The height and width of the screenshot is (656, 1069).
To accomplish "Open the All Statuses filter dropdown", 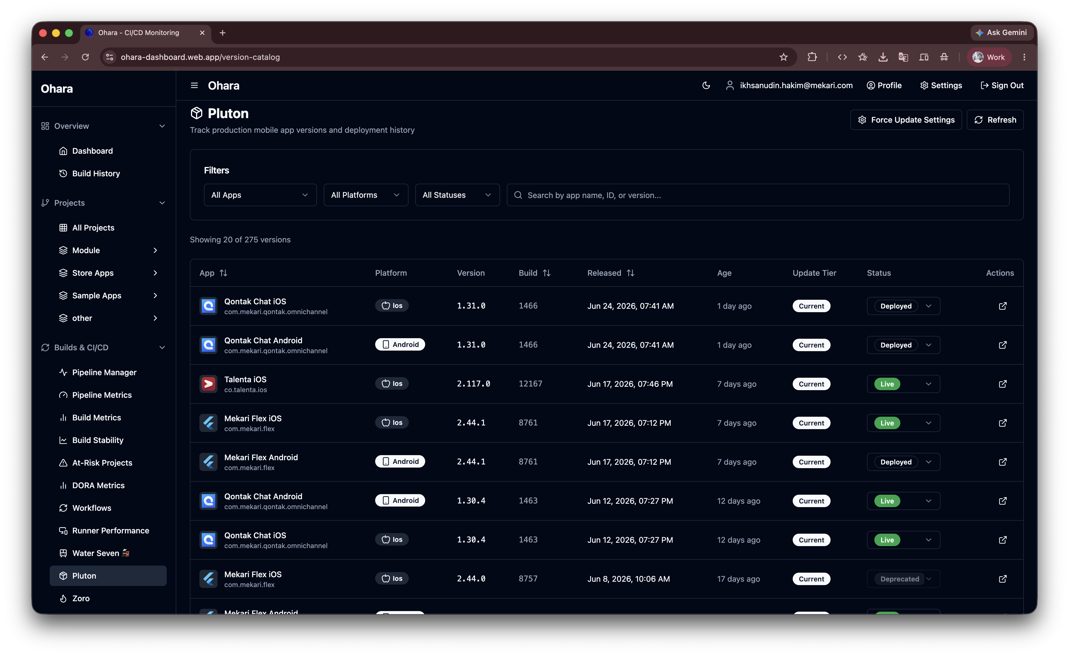I will [x=457, y=195].
